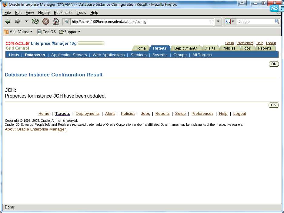The image size is (284, 213).
Task: Open the Most Visited bookmarks dropdown
Action: tap(18, 32)
